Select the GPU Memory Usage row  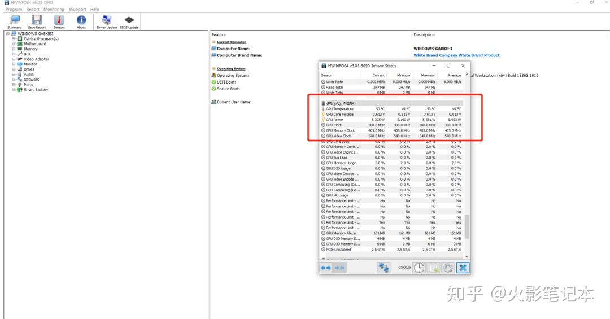click(392, 163)
